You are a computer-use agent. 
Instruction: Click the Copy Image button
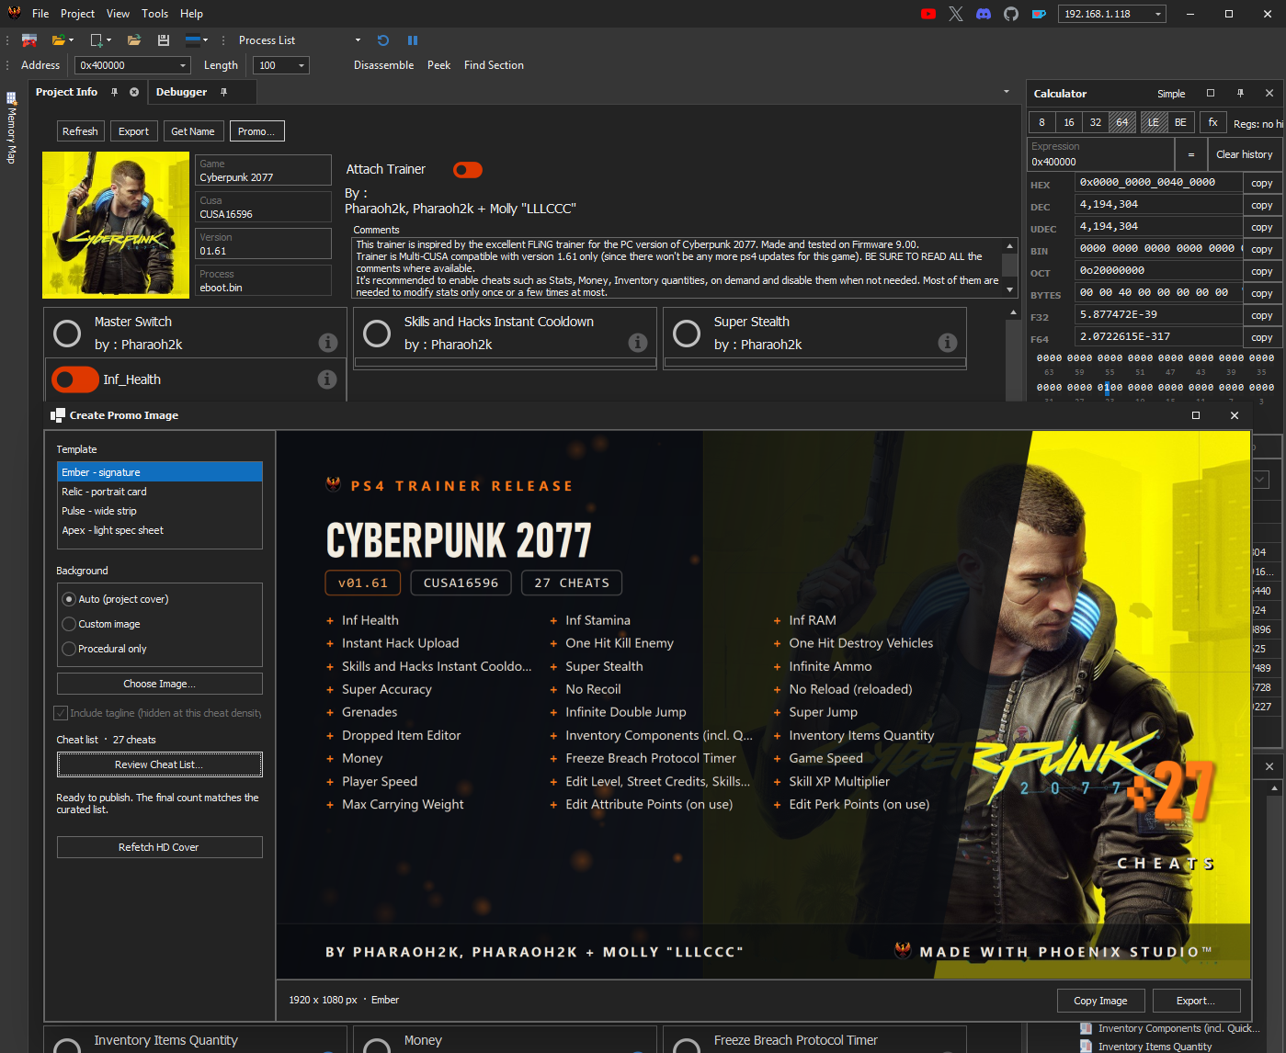(x=1100, y=1001)
